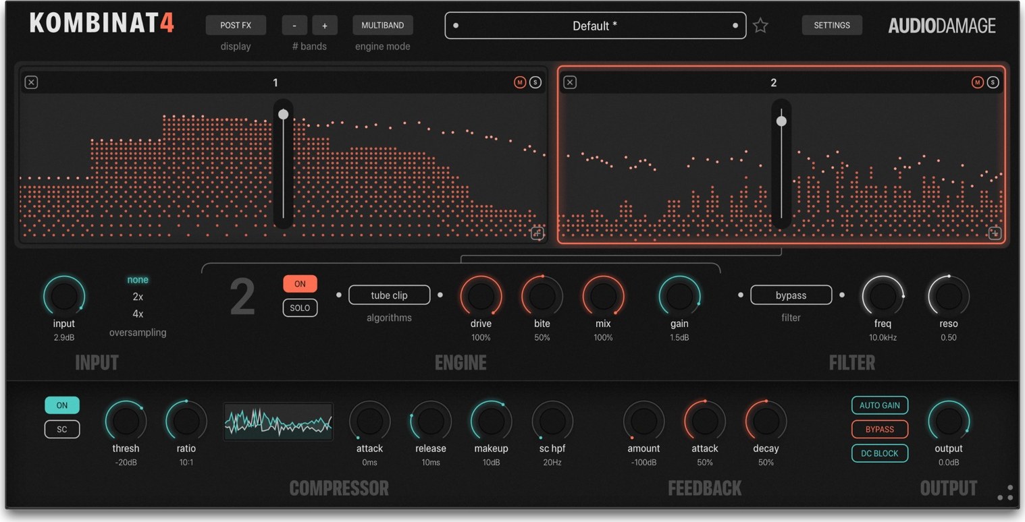Viewport: 1025px width, 522px height.
Task: Open the SETTINGS menu
Action: click(832, 25)
